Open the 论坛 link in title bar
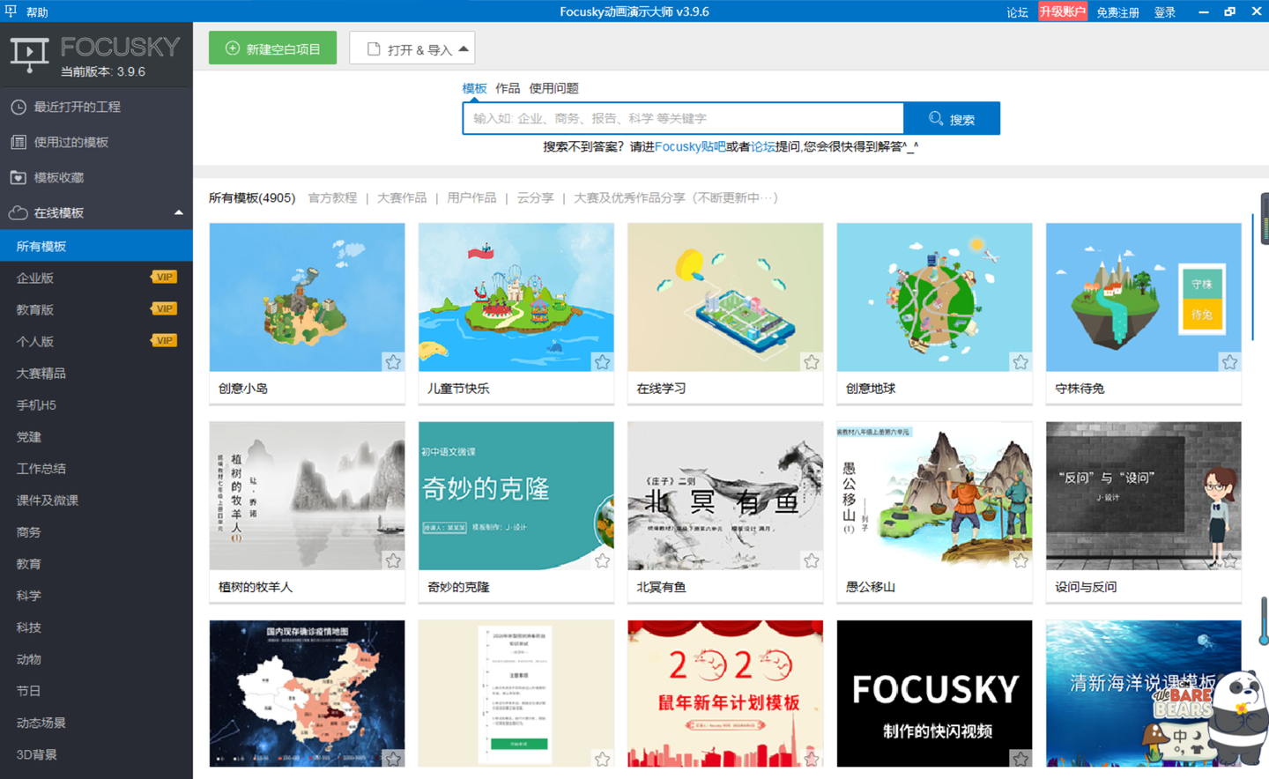Image resolution: width=1269 pixels, height=779 pixels. click(x=1017, y=12)
